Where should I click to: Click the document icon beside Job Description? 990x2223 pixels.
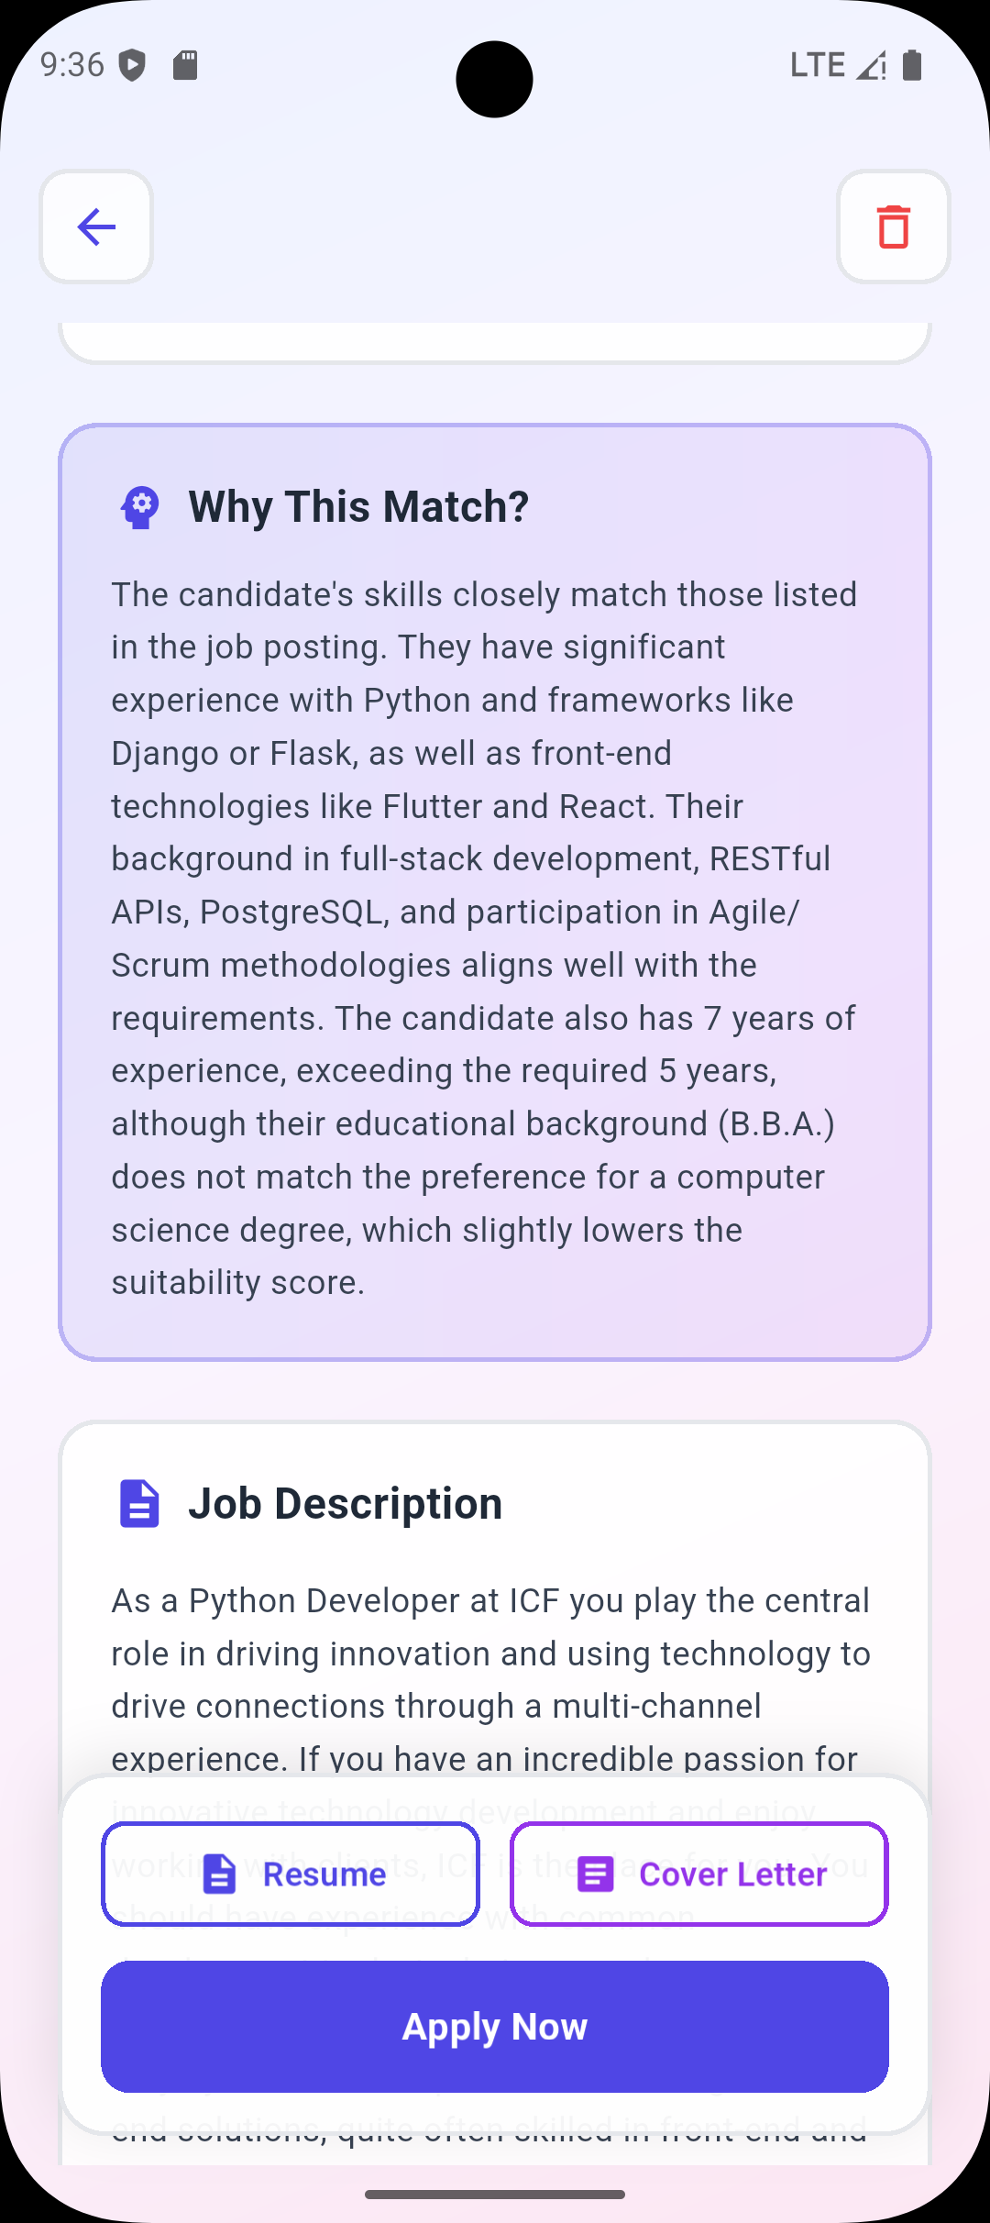[139, 1503]
